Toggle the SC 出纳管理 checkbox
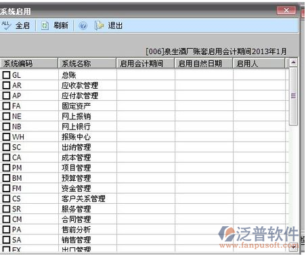This screenshot has height=256, width=306. point(6,147)
